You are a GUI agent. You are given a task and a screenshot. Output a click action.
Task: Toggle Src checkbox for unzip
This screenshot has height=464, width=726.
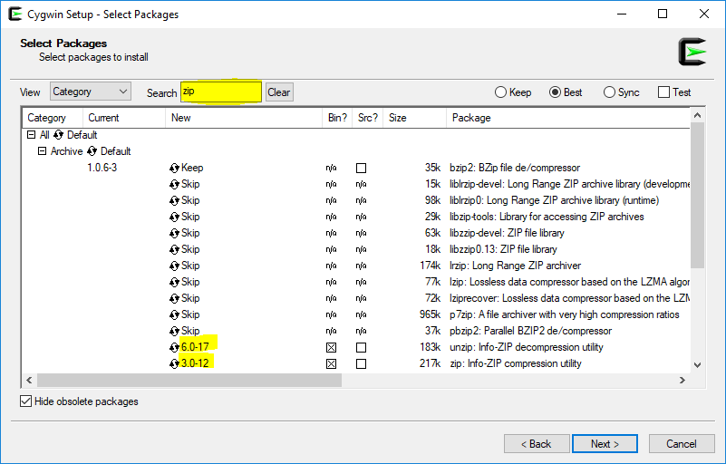coord(361,347)
